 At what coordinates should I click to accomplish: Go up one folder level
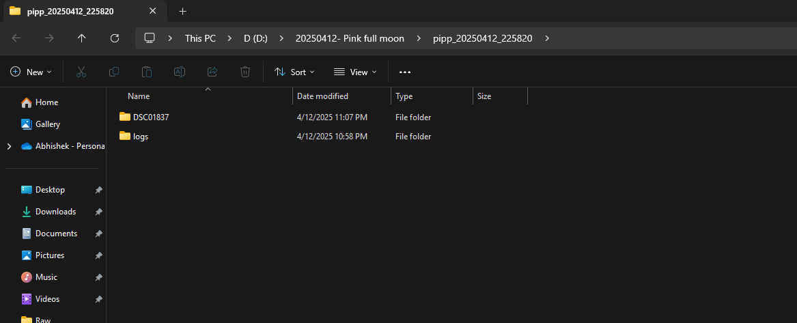point(82,38)
